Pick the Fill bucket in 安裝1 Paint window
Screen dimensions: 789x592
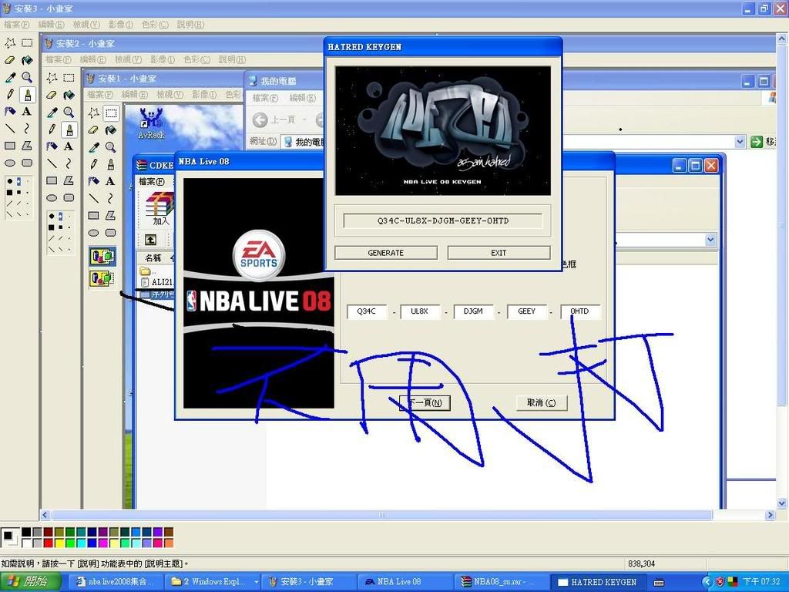point(111,129)
